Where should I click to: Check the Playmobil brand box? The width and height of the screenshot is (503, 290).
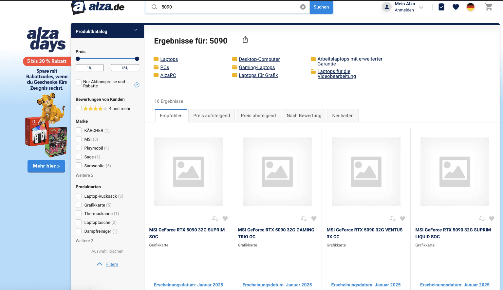click(x=79, y=148)
